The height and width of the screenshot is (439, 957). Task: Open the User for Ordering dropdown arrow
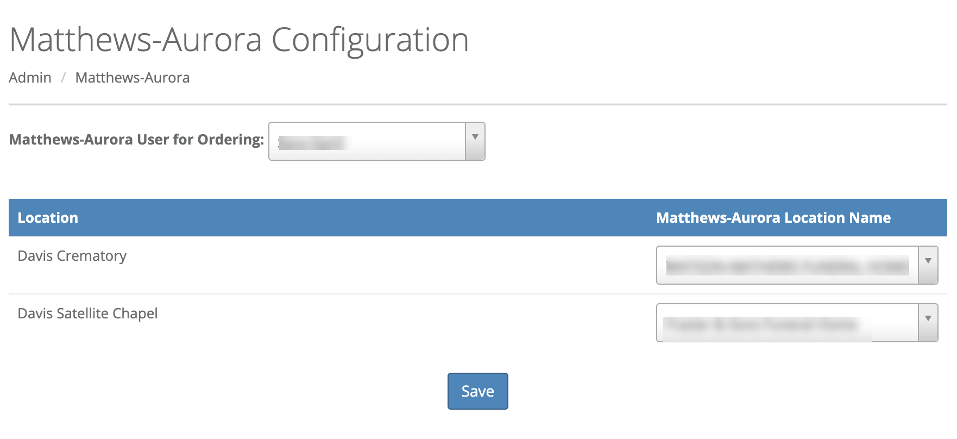(x=475, y=141)
